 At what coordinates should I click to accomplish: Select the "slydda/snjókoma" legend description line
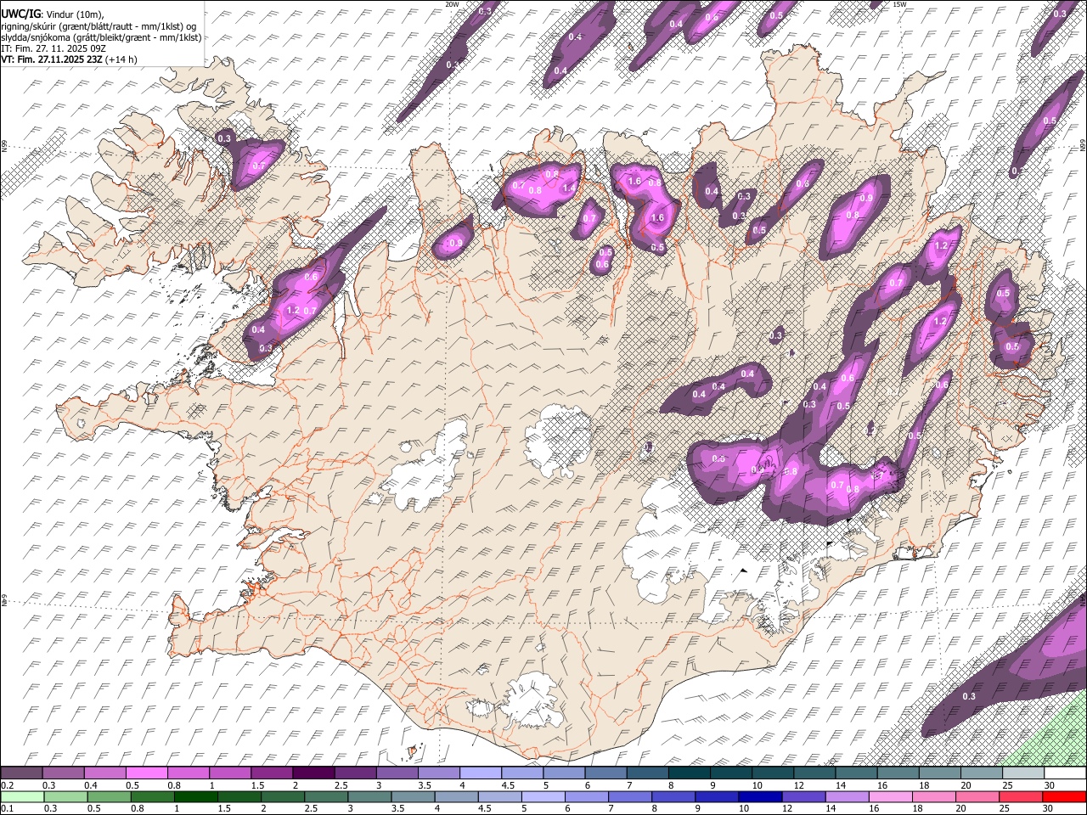(x=101, y=37)
